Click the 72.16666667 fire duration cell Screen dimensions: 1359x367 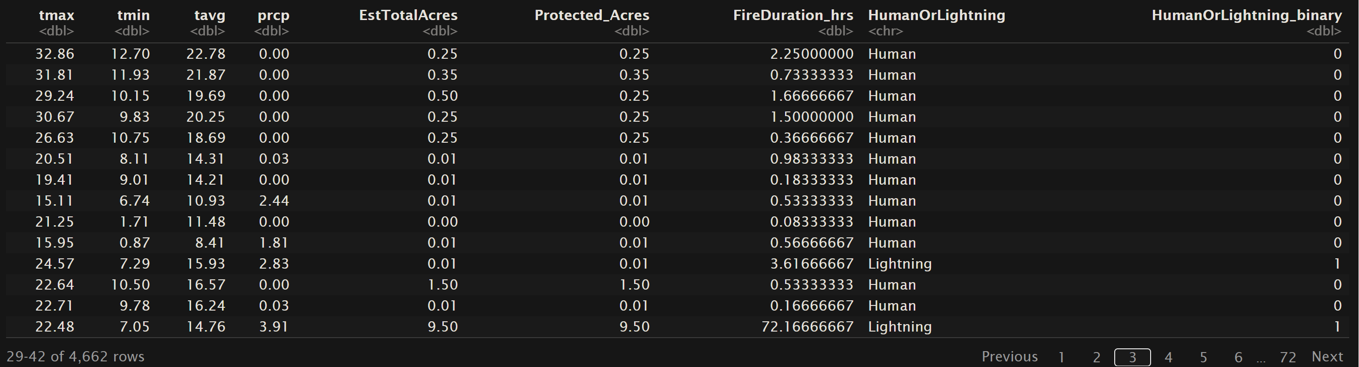[x=807, y=327]
